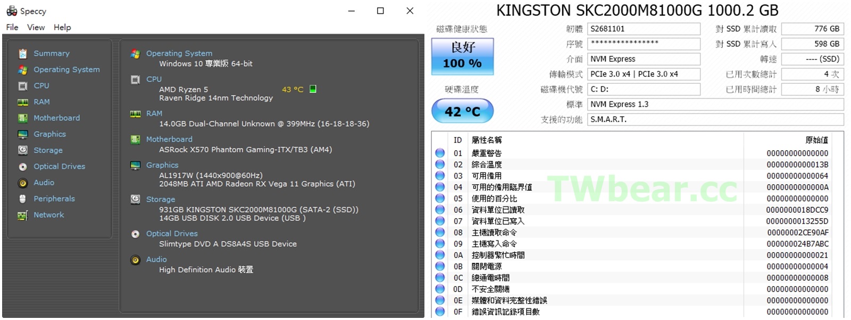This screenshot has height=320, width=851.
Task: Open the File menu in Speccy
Action: (12, 27)
